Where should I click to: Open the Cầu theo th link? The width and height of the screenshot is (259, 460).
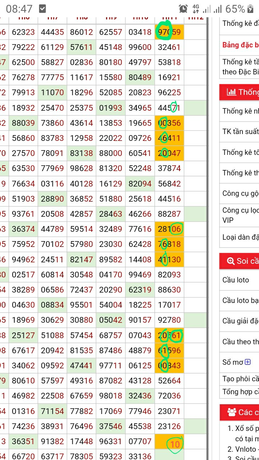tap(240, 342)
